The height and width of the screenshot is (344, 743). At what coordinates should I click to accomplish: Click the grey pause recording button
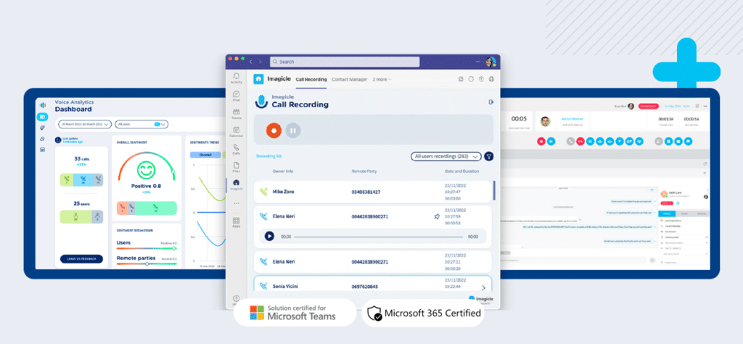(293, 131)
